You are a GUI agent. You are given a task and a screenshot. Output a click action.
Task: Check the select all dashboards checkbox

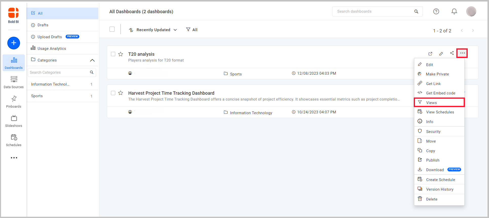tap(112, 29)
